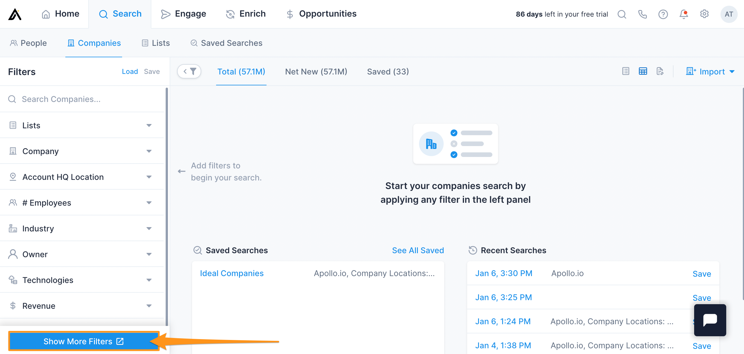The height and width of the screenshot is (354, 744).
Task: Click Show More Filters button
Action: [x=84, y=341]
